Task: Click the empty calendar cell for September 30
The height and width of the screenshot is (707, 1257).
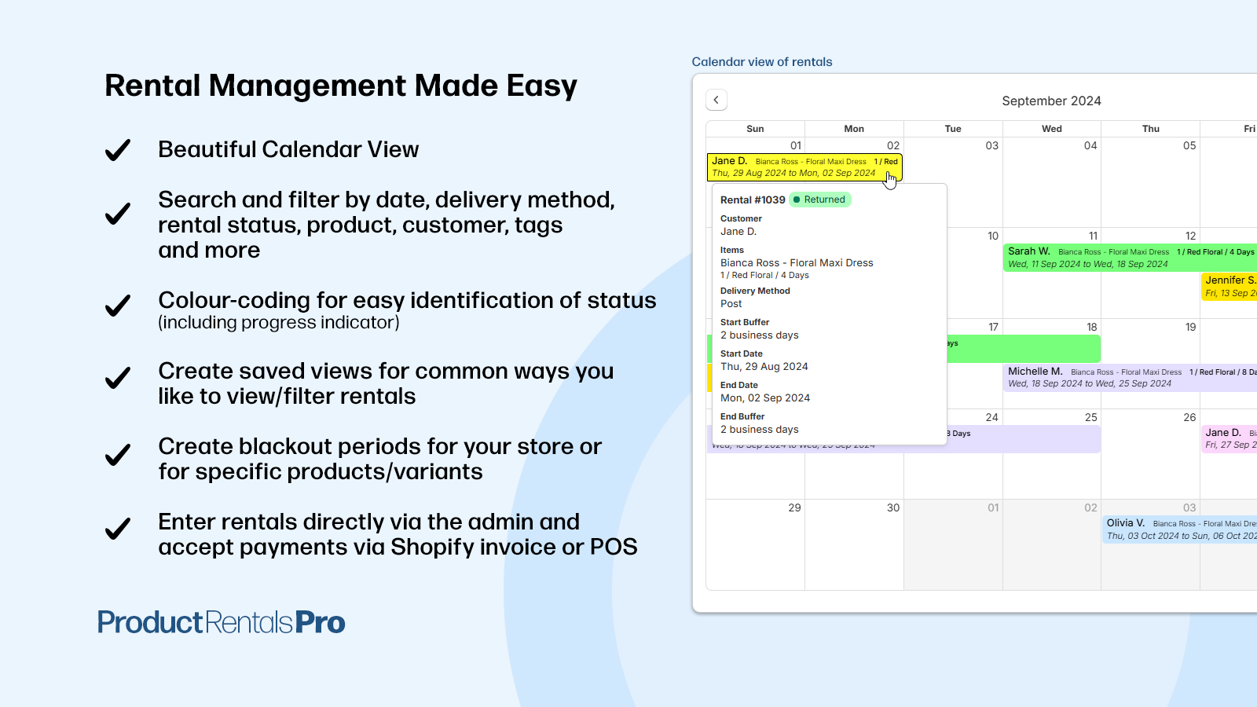Action: (854, 546)
